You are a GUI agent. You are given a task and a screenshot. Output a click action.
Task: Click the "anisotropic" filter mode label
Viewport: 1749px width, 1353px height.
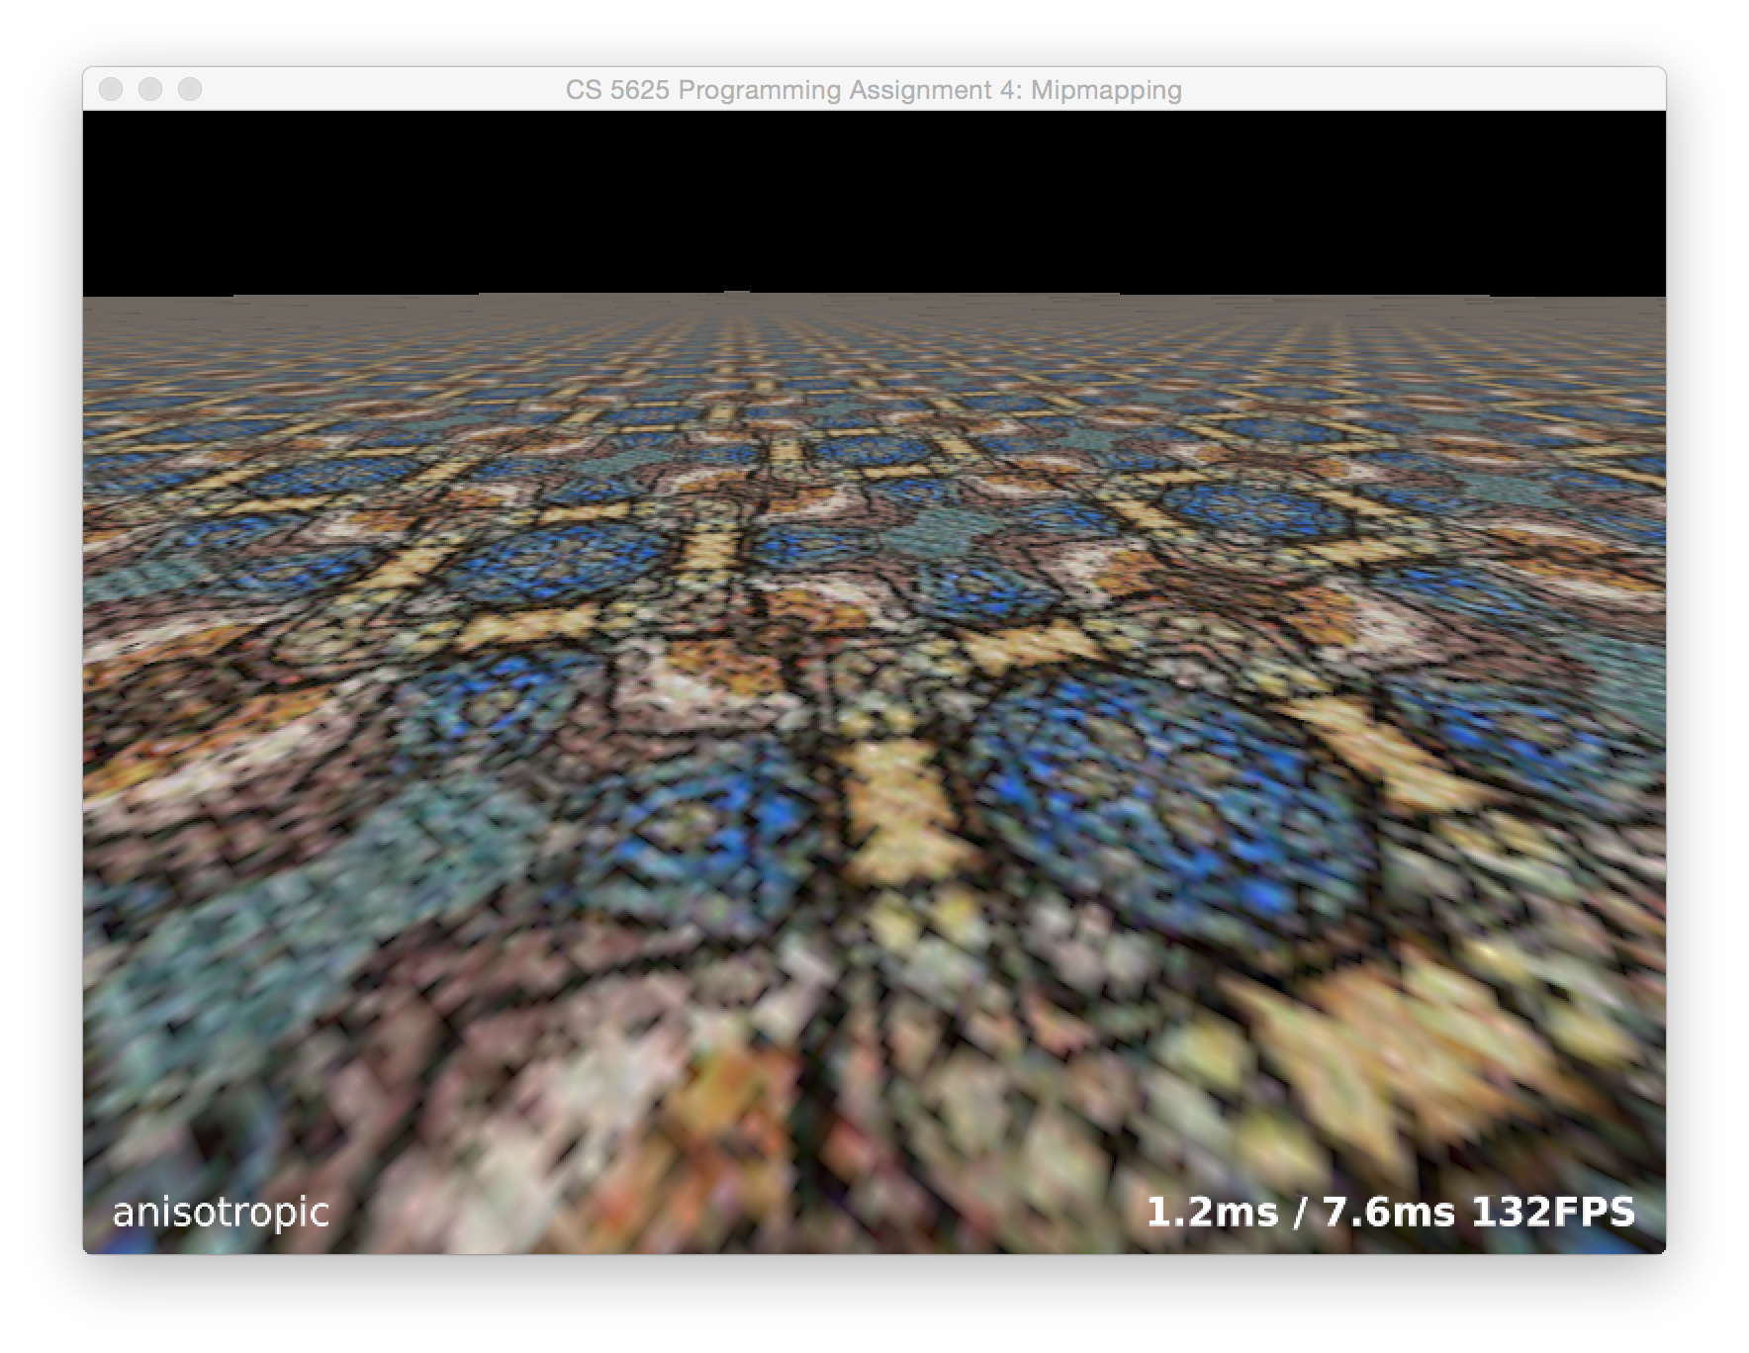[221, 1212]
